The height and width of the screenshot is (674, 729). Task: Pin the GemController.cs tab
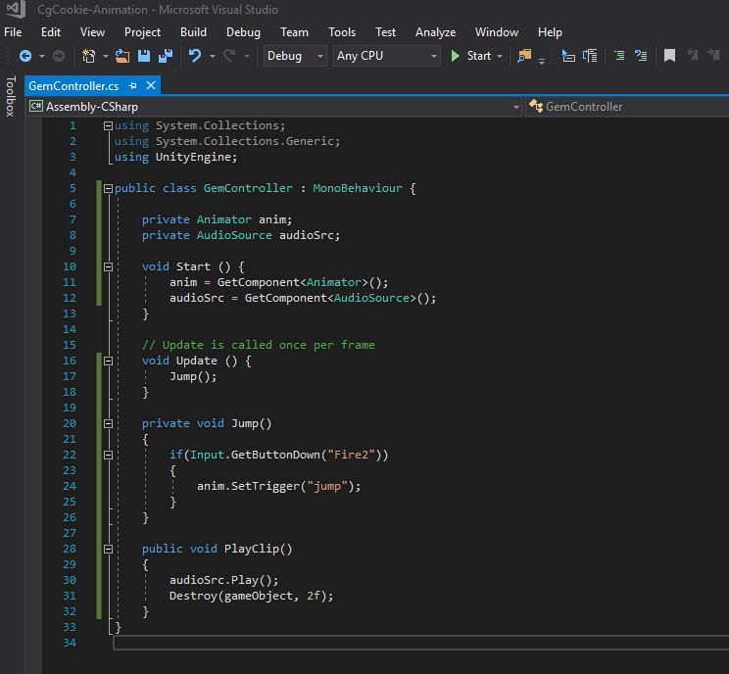pos(133,86)
